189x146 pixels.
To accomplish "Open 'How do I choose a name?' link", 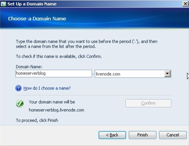I will (x=47, y=88).
